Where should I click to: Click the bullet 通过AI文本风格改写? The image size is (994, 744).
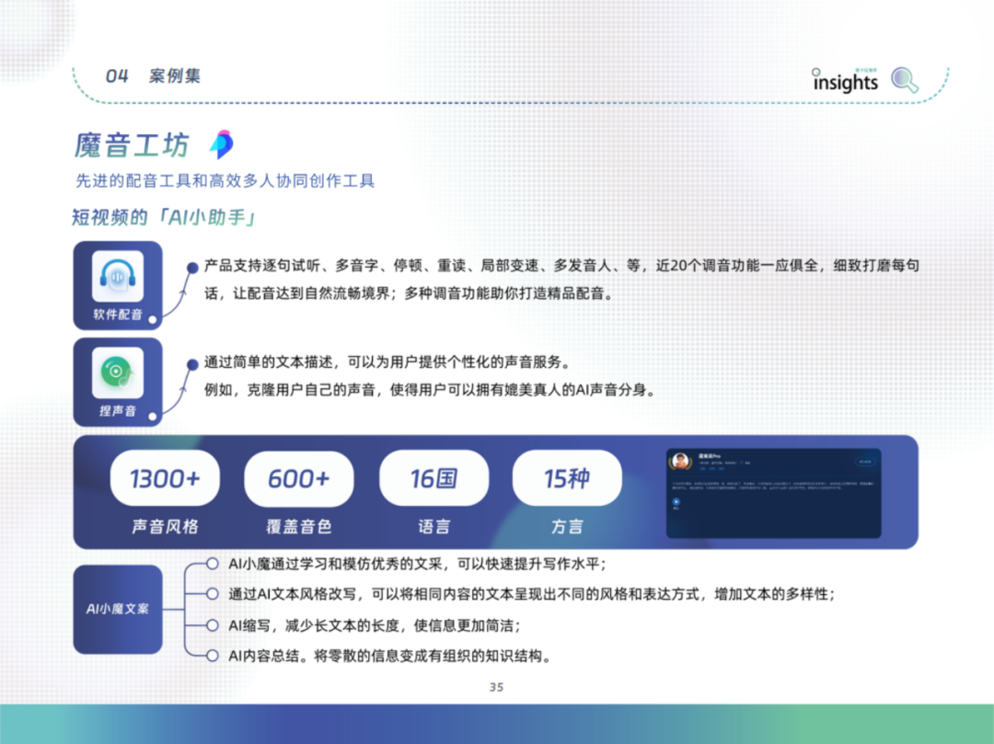pyautogui.click(x=532, y=595)
